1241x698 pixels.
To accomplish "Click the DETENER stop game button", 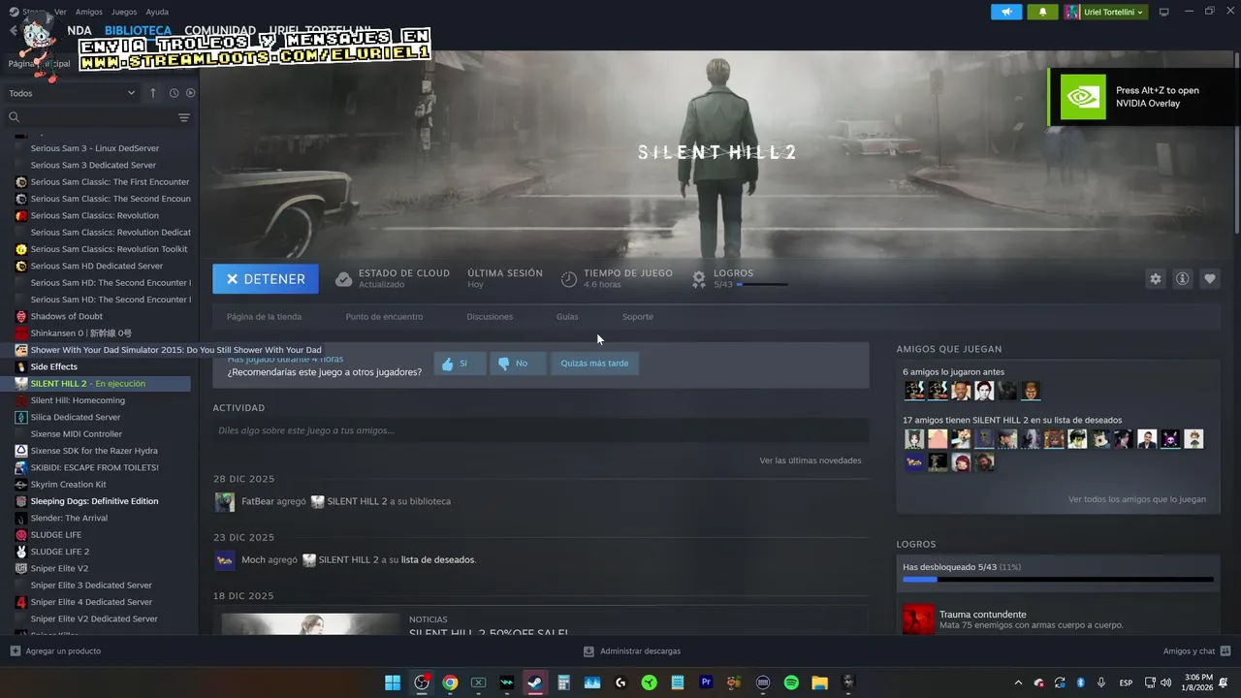I will pos(266,279).
